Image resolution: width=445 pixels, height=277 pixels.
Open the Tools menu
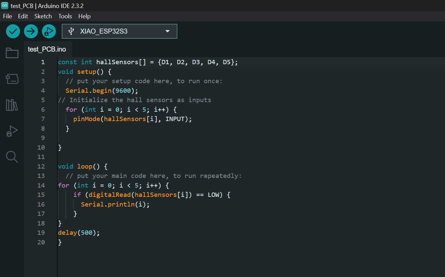pos(65,16)
